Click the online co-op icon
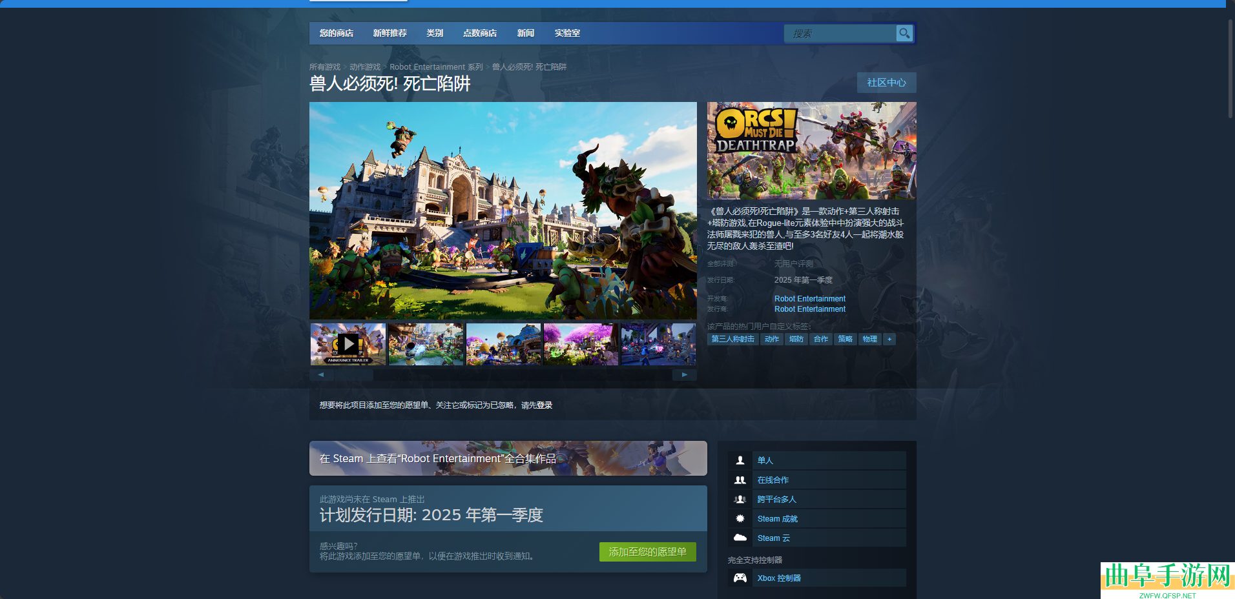Screen dimensions: 1235x599 740,480
